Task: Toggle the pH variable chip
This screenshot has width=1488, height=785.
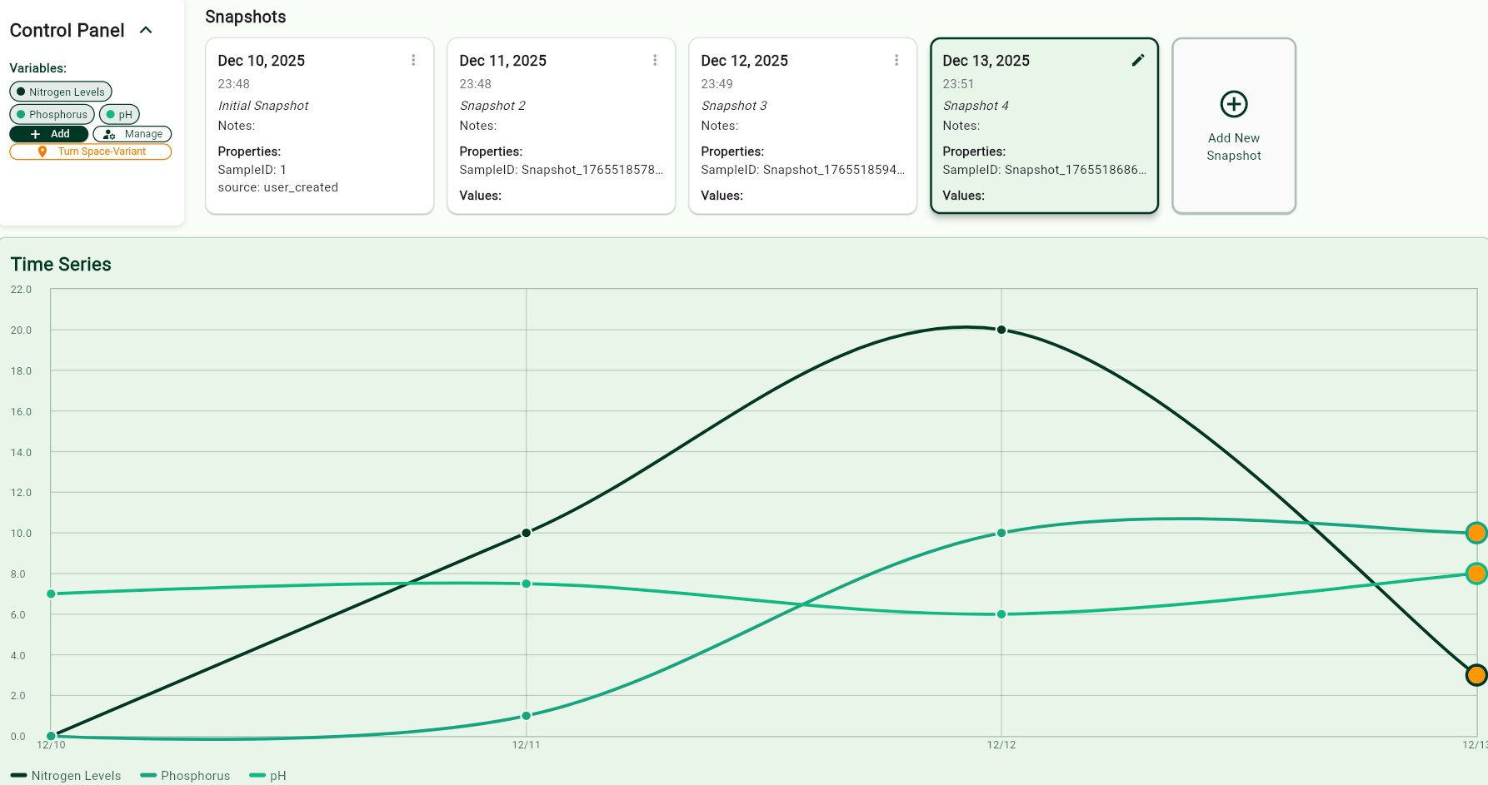Action: [x=119, y=114]
